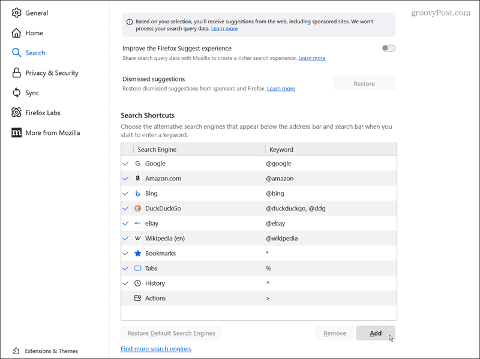Uncheck the History shortcut checkmark
Image resolution: width=480 pixels, height=359 pixels.
tap(125, 283)
